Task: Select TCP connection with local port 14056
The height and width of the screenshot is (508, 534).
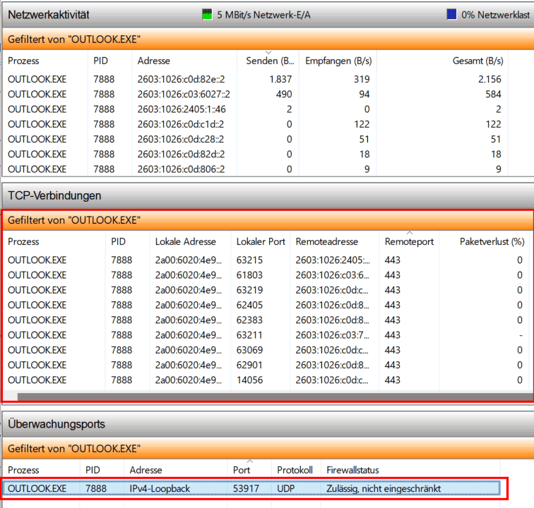Action: [x=266, y=380]
